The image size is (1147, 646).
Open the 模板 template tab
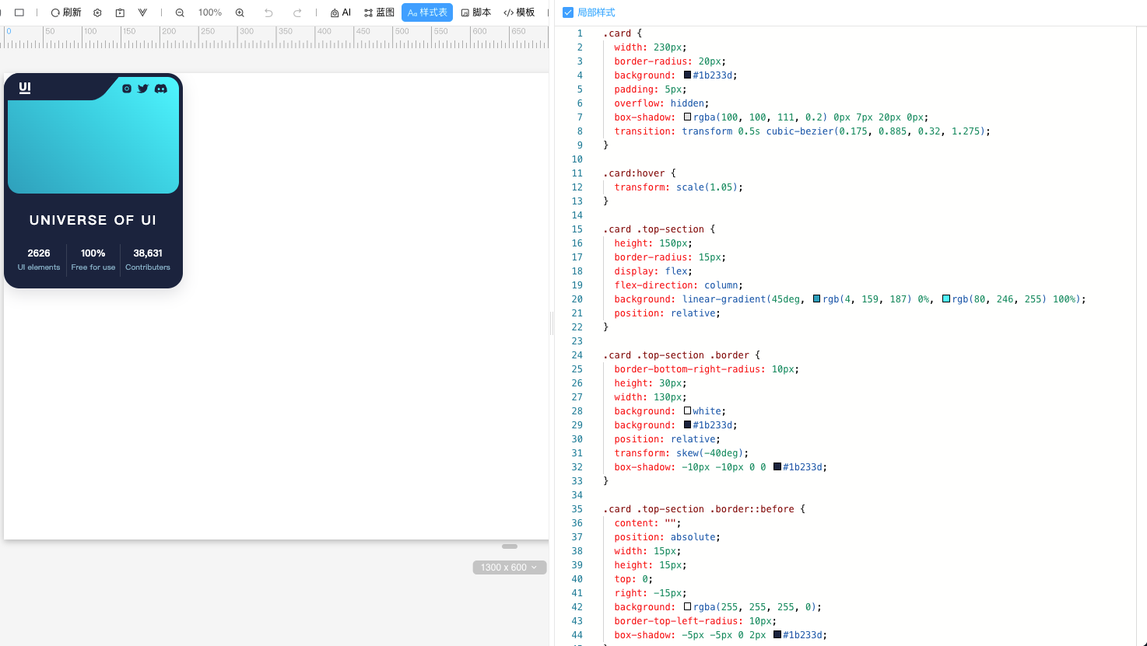[x=519, y=12]
